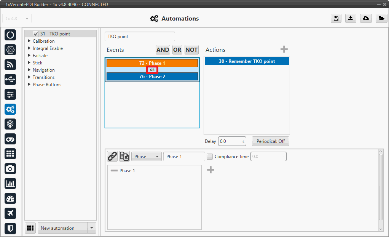The image size is (389, 237).
Task: Add a new action with plus icon
Action: 284,50
